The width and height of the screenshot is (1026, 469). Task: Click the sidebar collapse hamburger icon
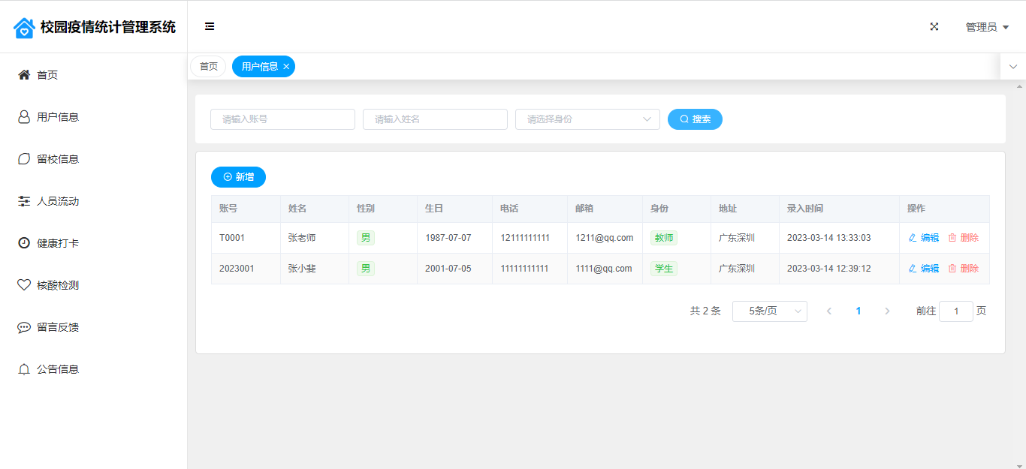pyautogui.click(x=210, y=26)
